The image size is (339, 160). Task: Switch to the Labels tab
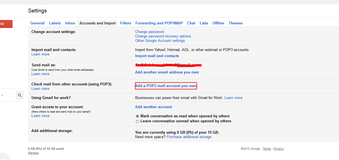(x=55, y=23)
